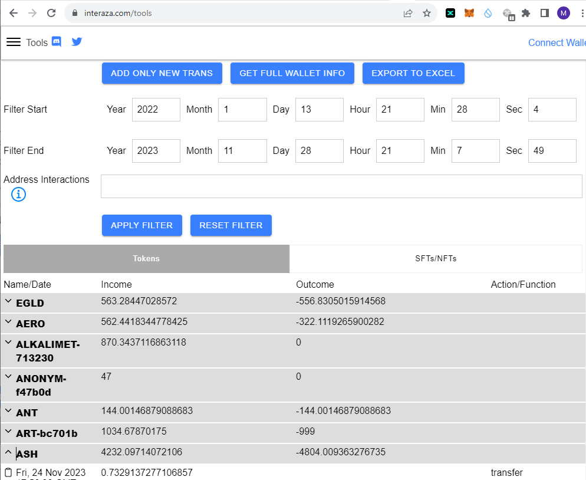Switch to the SFTs/NFTs tab
This screenshot has height=480, width=586.
pos(436,258)
